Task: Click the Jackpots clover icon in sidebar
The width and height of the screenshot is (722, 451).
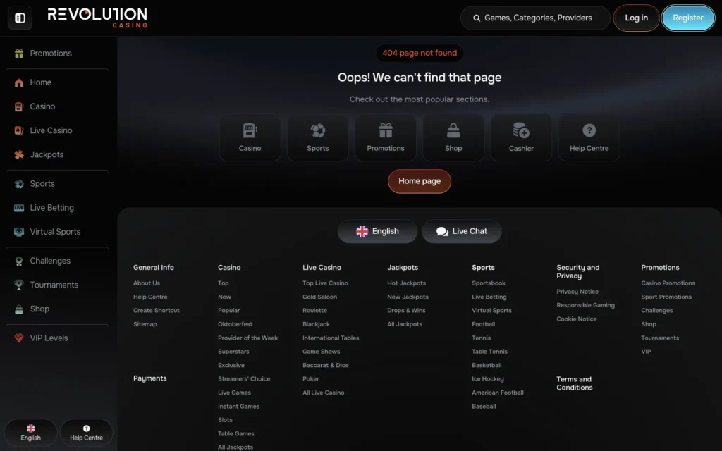Action: (19, 154)
